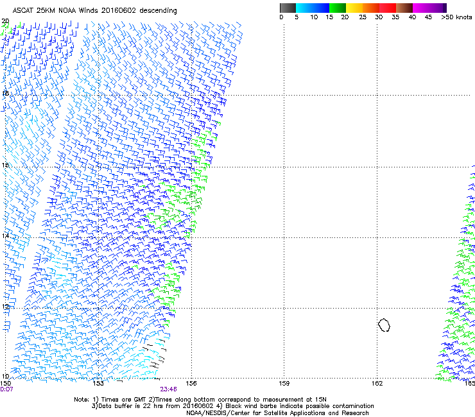Click the yellow 20-25 knots color bar segment

354,8
